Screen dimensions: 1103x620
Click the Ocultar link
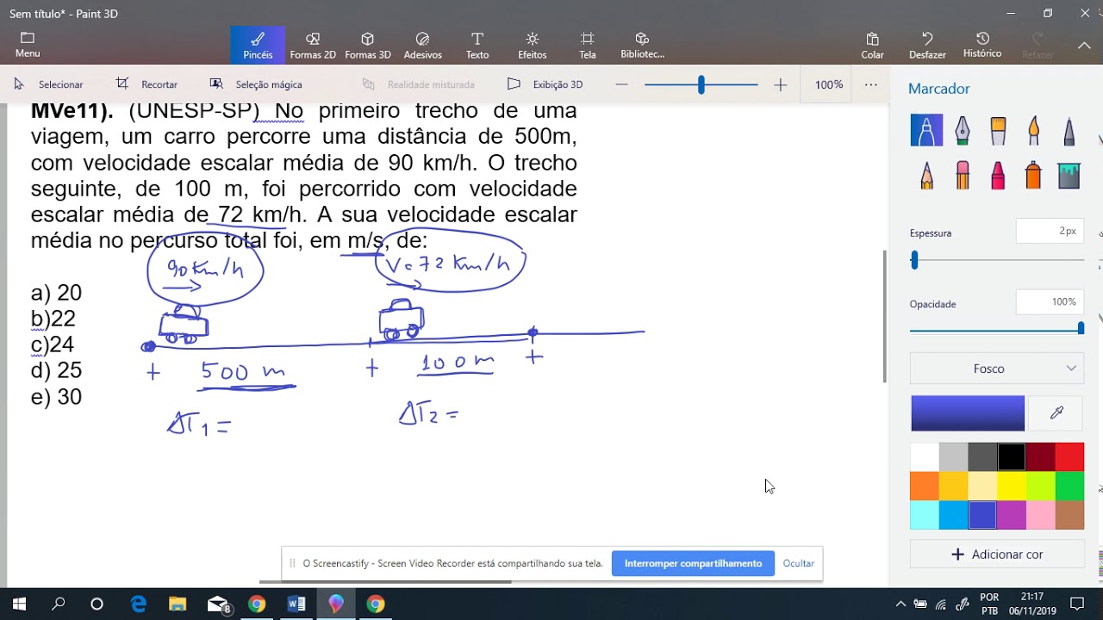coord(799,563)
